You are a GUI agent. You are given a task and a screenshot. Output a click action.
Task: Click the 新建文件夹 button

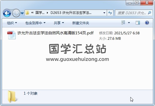point(81,23)
